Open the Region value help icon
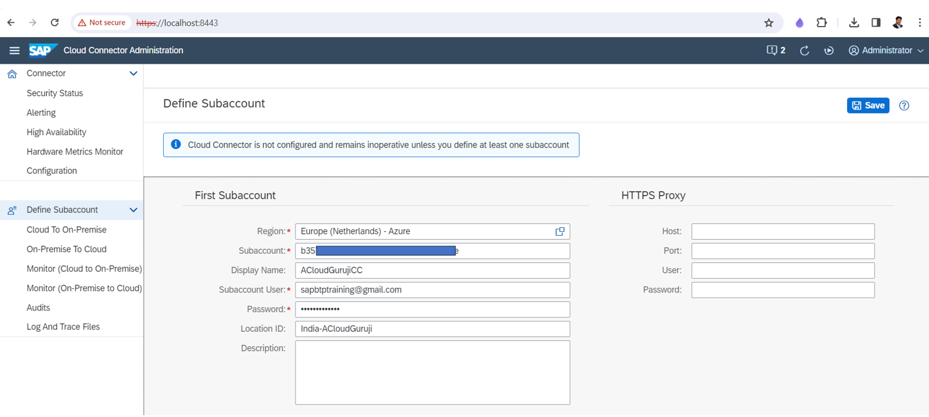 tap(559, 232)
